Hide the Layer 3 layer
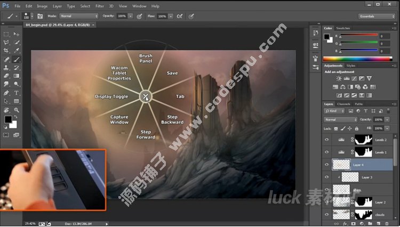This screenshot has height=227, width=400. point(327,177)
